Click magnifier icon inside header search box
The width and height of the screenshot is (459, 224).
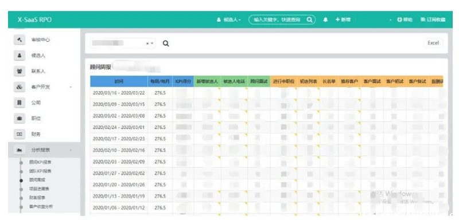tap(309, 19)
